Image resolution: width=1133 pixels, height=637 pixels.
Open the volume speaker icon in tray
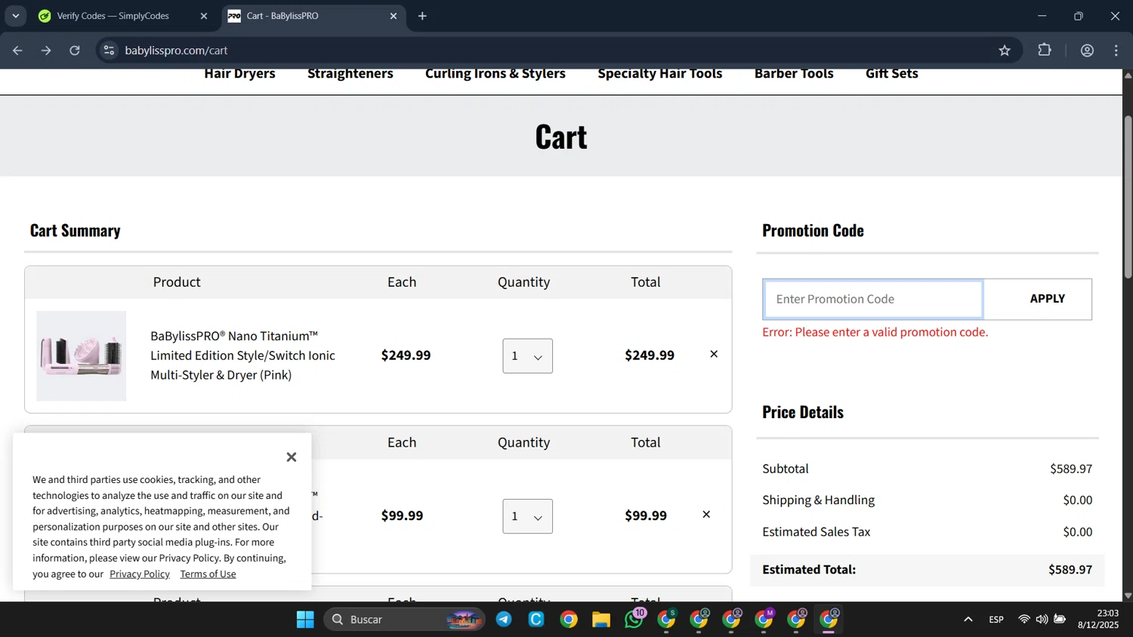pos(1042,620)
